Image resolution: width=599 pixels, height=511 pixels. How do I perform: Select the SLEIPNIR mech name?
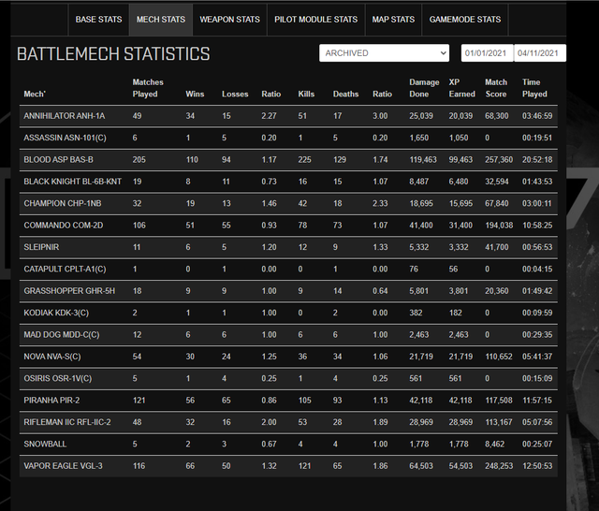coord(41,247)
